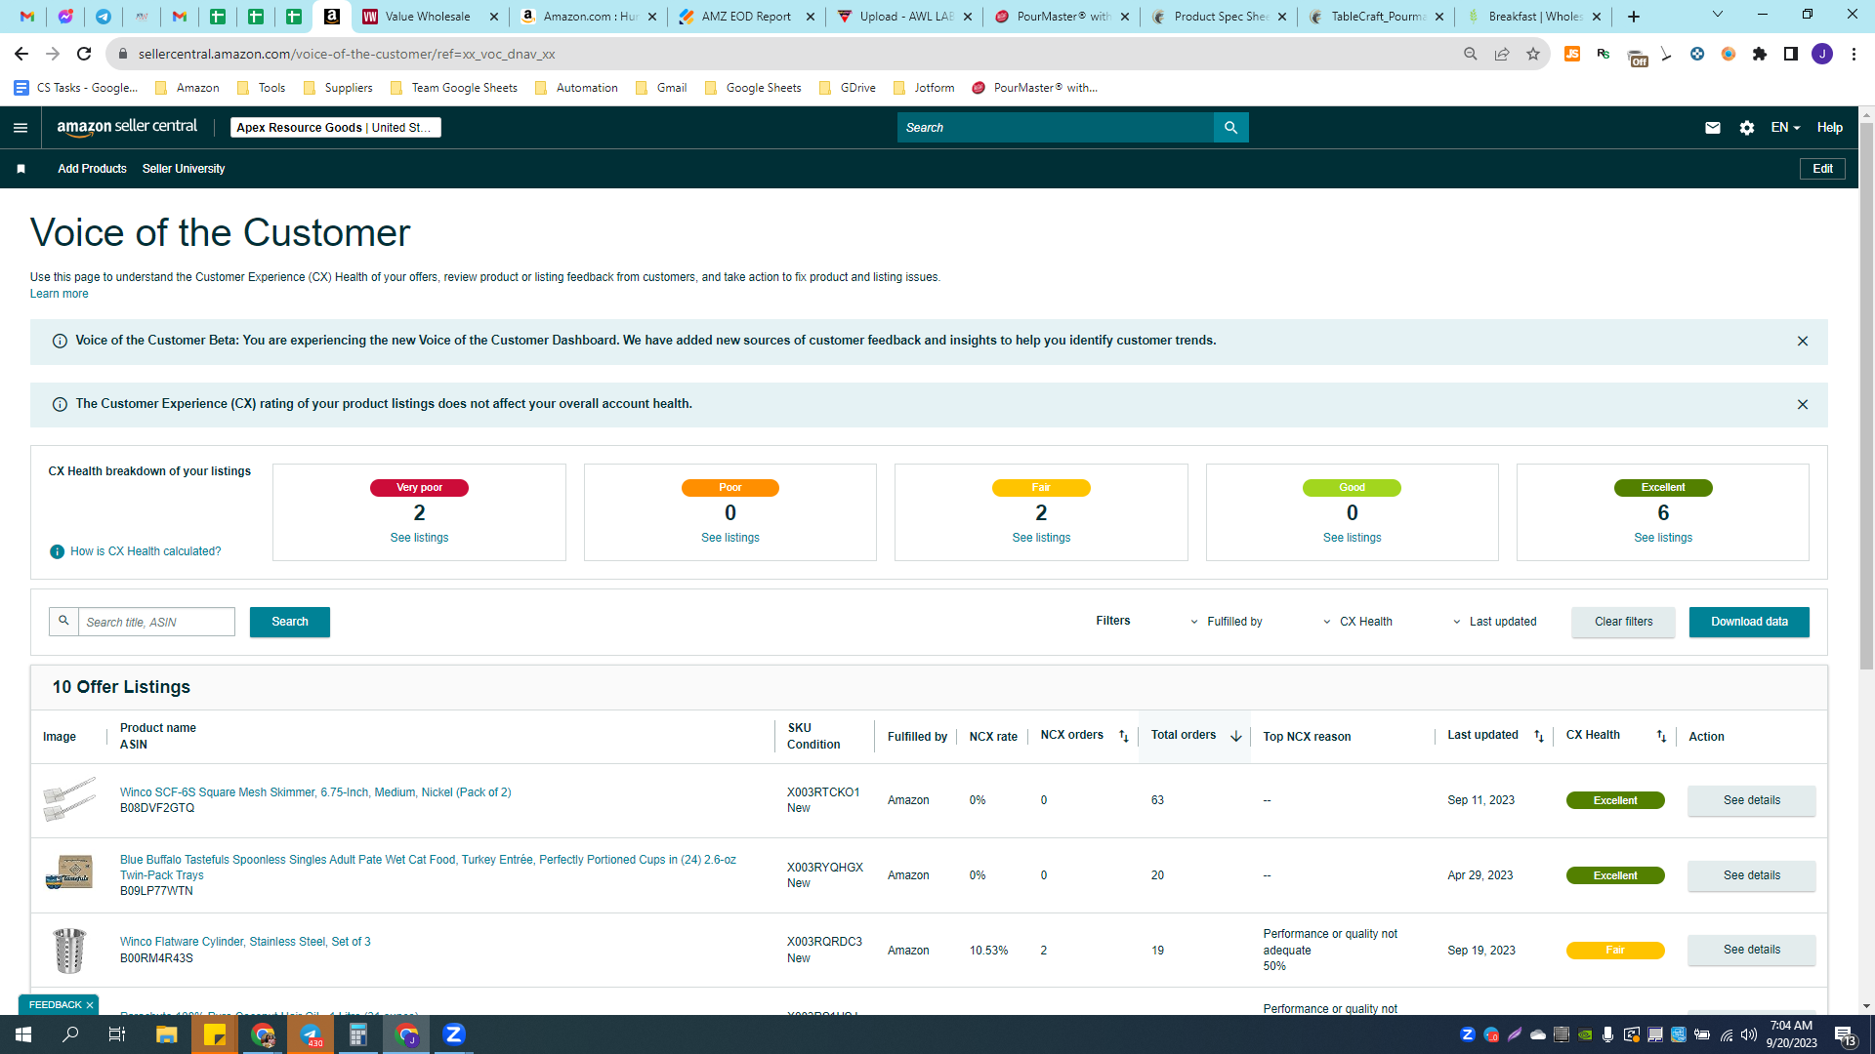Click the bookmark icon beside Add Products
Viewport: 1875px width, 1054px height.
[21, 169]
